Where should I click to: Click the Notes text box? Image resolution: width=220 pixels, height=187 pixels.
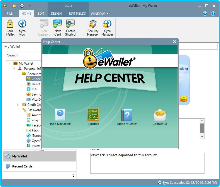coord(147,163)
